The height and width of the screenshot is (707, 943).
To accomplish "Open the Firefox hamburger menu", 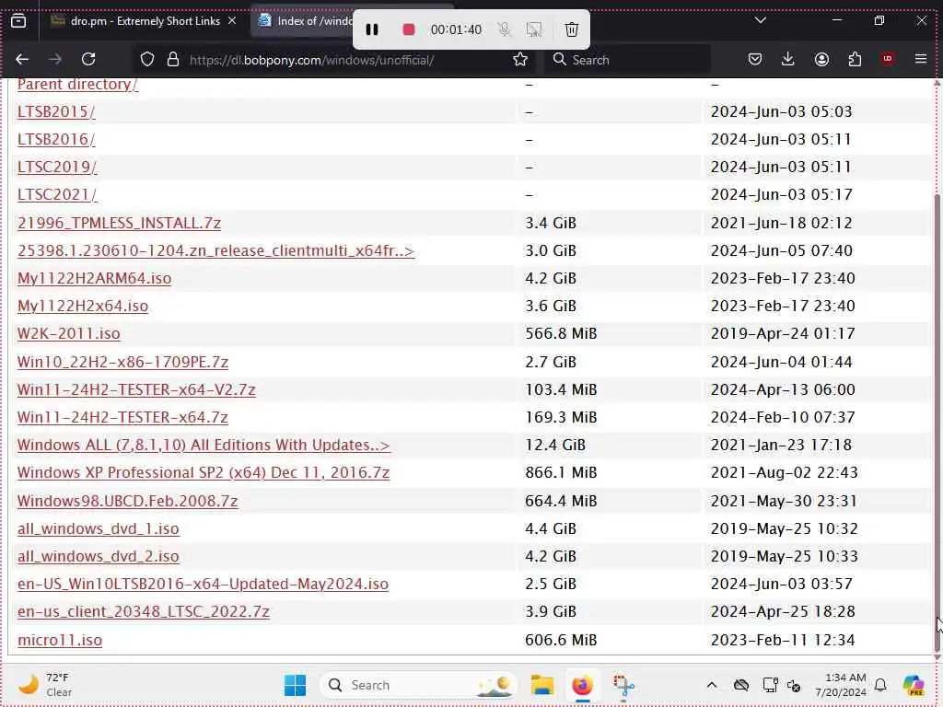I will (920, 59).
